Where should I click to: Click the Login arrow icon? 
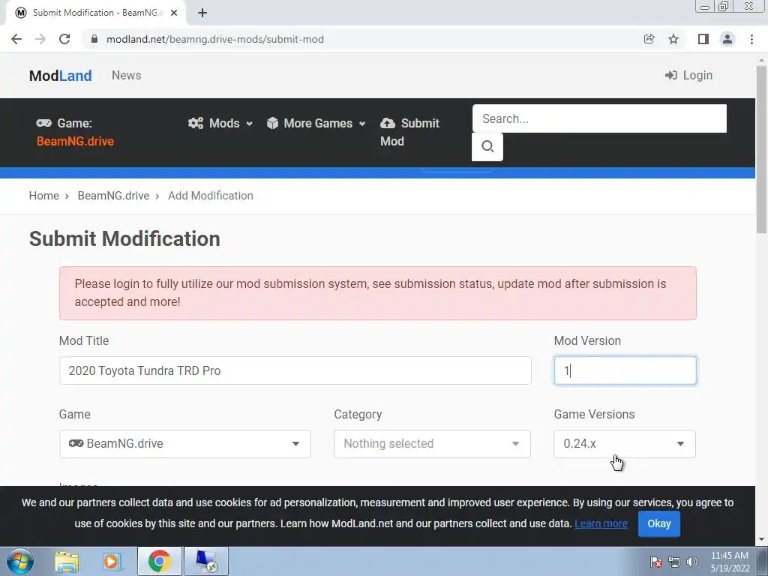click(671, 75)
